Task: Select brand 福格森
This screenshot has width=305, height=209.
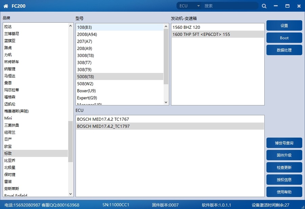Action: 36,97
